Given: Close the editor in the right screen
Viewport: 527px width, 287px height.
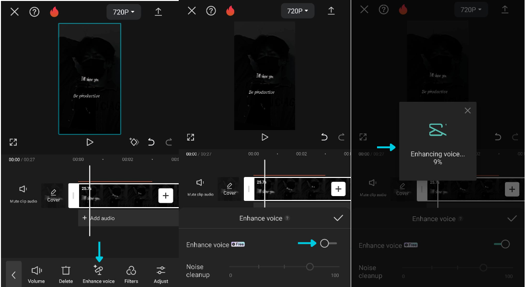Looking at the screenshot, I should pos(364,10).
